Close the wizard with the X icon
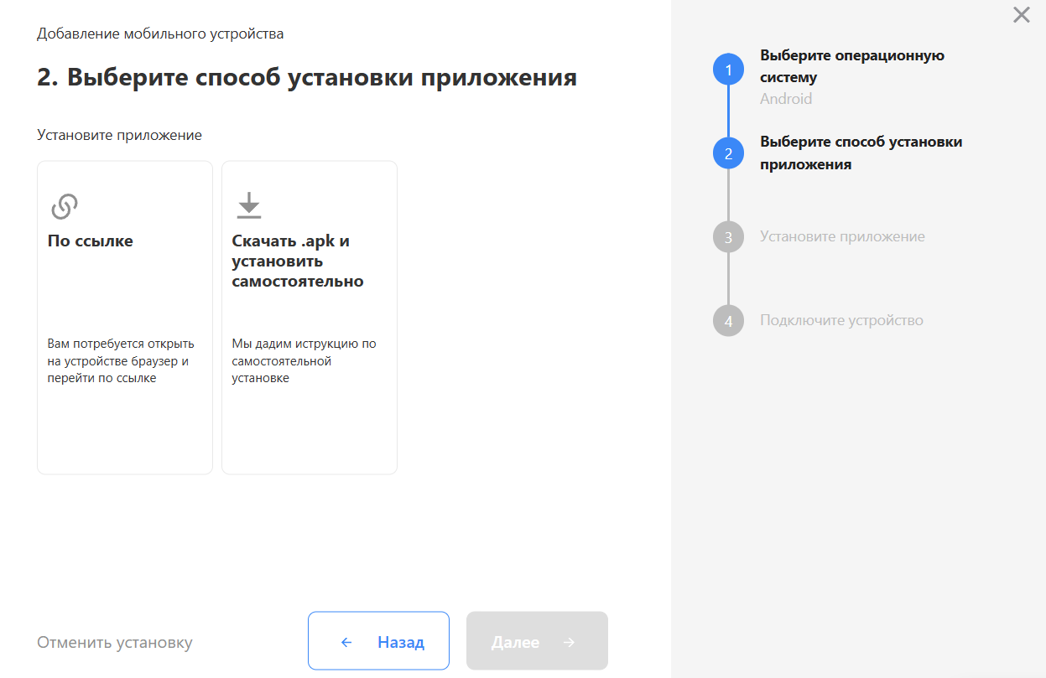The height and width of the screenshot is (678, 1046). point(1021,14)
